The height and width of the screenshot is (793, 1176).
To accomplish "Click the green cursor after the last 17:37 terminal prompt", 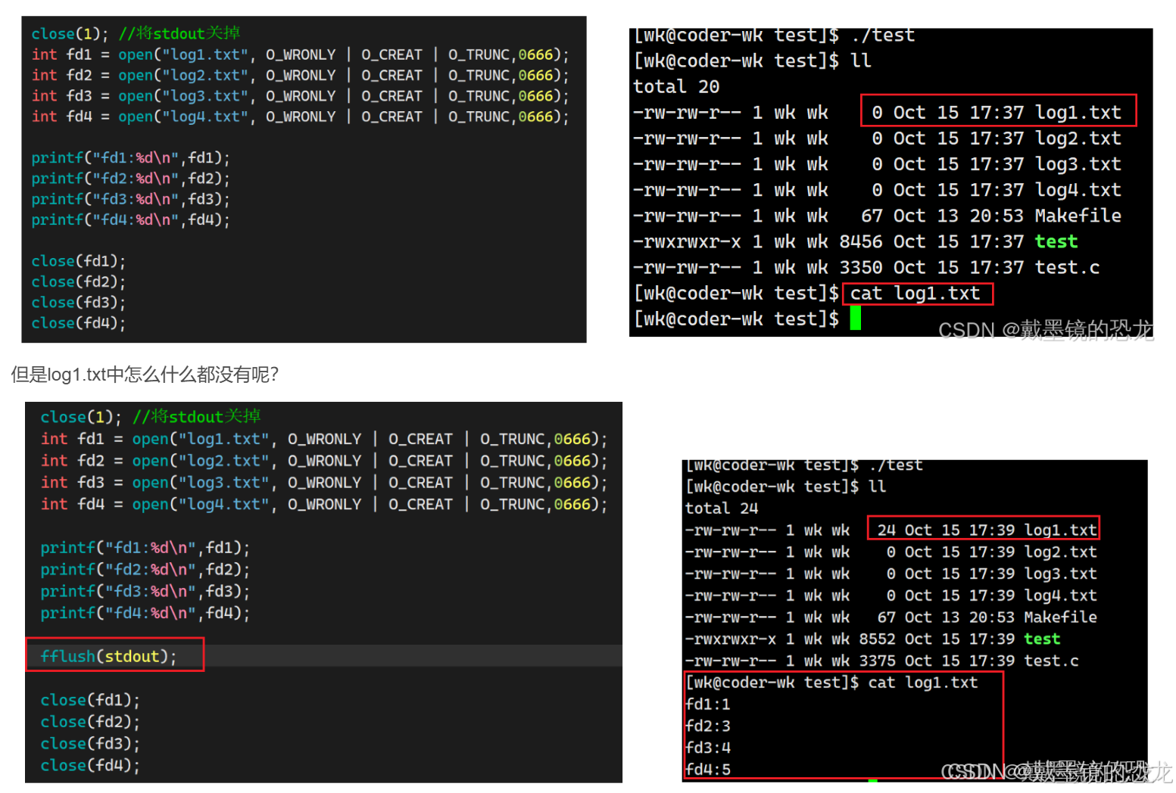I will 856,319.
